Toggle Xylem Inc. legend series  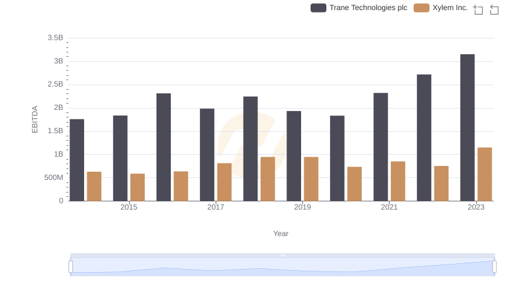[x=441, y=8]
